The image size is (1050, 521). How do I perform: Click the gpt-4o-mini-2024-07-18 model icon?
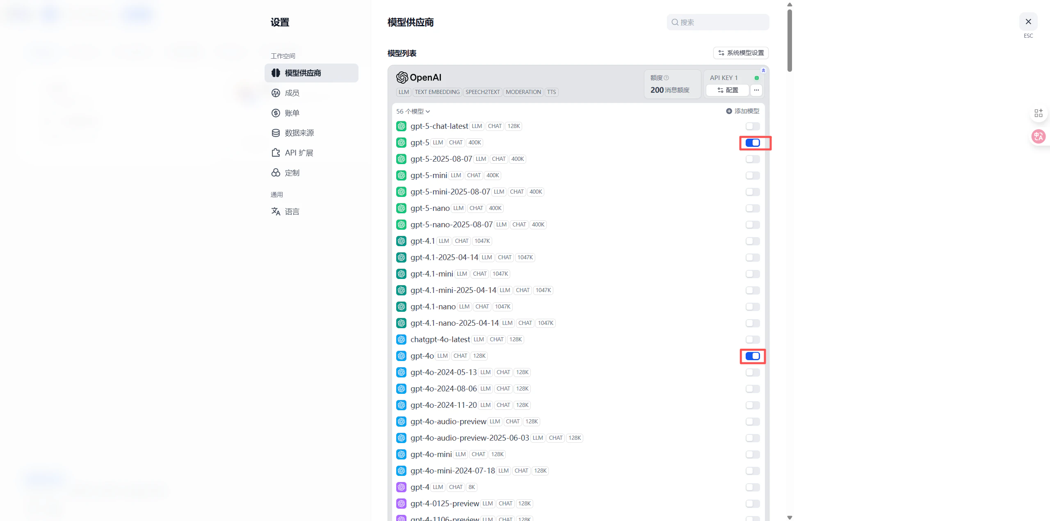coord(401,471)
